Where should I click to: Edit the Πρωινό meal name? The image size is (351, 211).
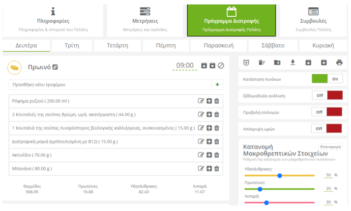(x=55, y=67)
